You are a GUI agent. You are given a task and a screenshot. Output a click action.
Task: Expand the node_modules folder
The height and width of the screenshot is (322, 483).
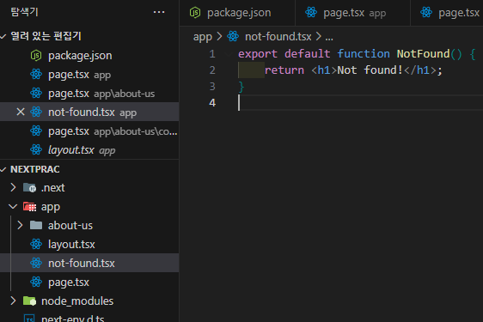13,301
